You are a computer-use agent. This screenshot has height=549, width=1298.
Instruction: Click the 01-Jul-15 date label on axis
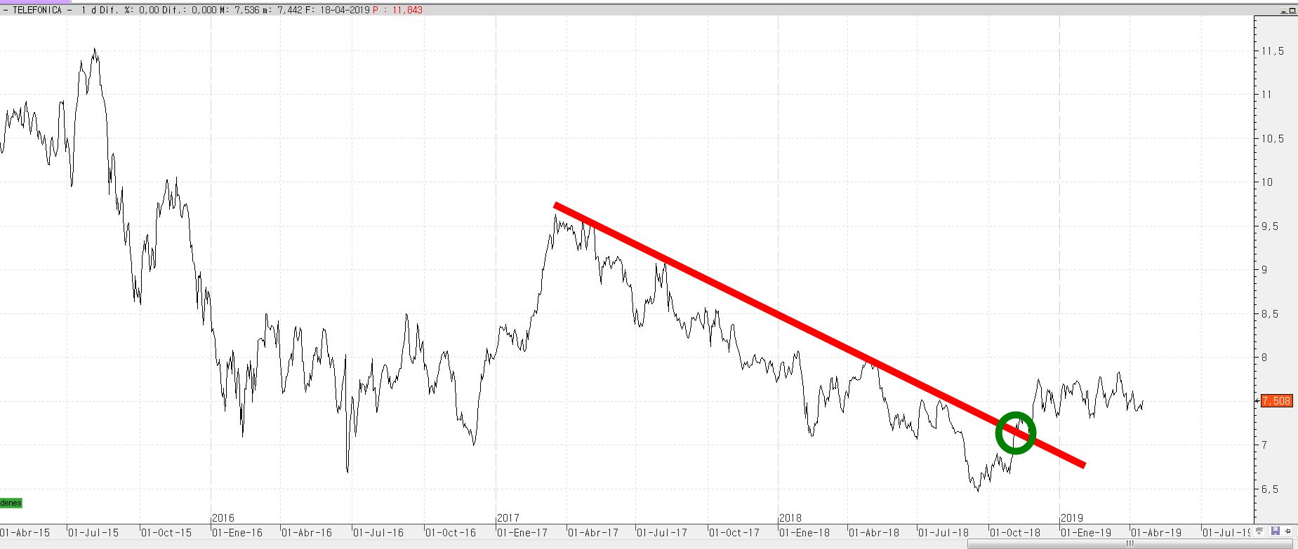click(x=94, y=533)
